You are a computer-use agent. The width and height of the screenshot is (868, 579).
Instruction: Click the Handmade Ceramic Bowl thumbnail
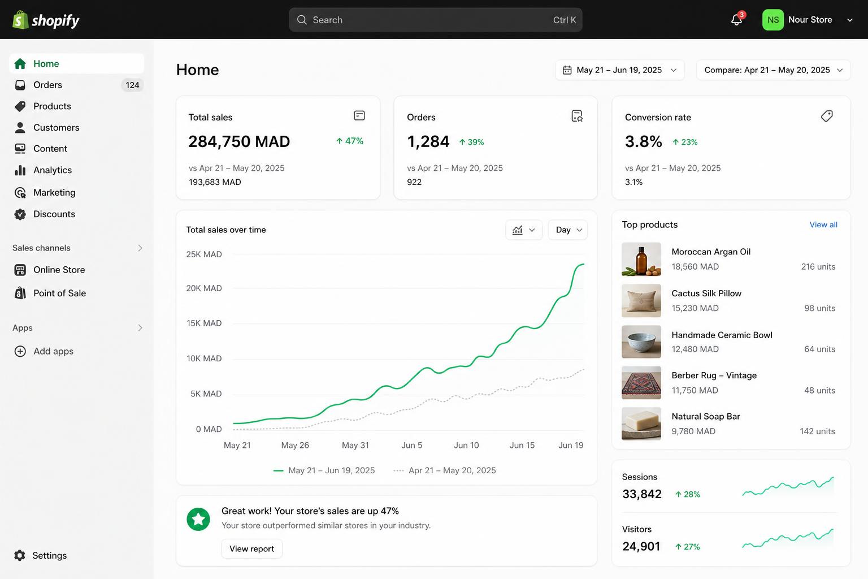pos(641,342)
